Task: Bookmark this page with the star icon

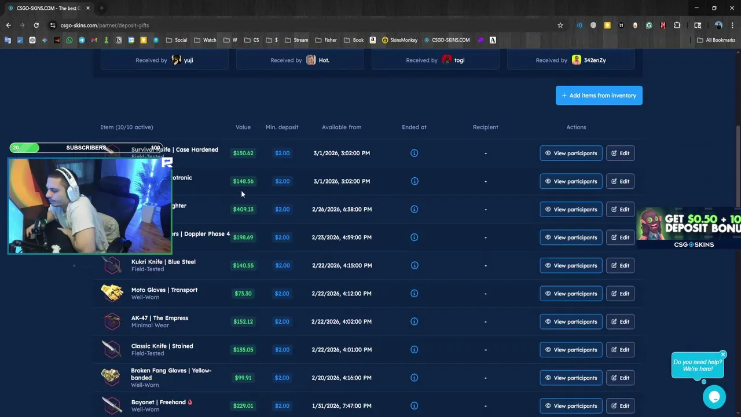Action: coord(560,25)
